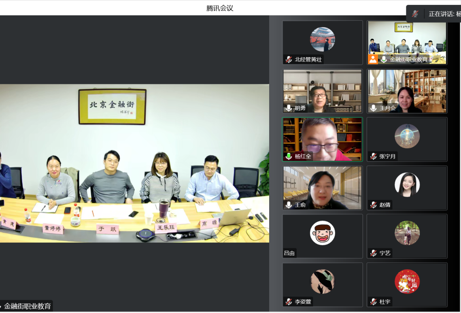Image resolution: width=461 pixels, height=313 pixels.
Task: Click 赵倩's profile photo avatar
Action: click(x=407, y=185)
